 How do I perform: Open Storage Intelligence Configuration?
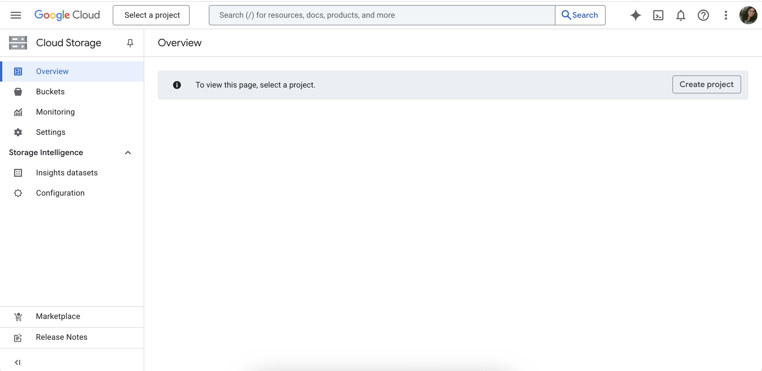coord(60,193)
